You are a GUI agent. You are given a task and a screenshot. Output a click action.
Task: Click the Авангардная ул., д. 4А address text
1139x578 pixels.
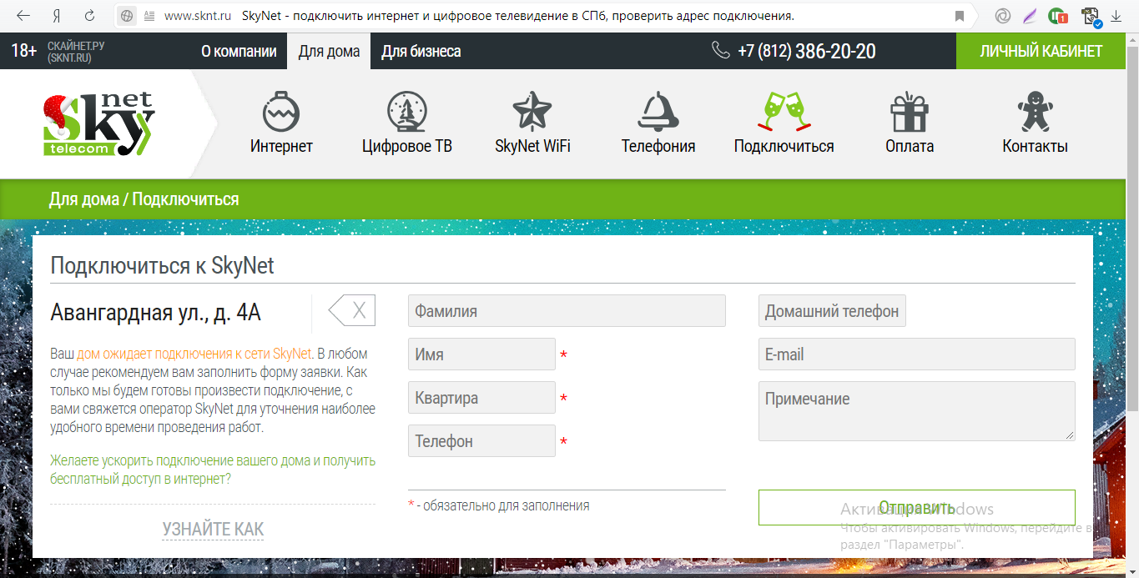[x=156, y=312]
